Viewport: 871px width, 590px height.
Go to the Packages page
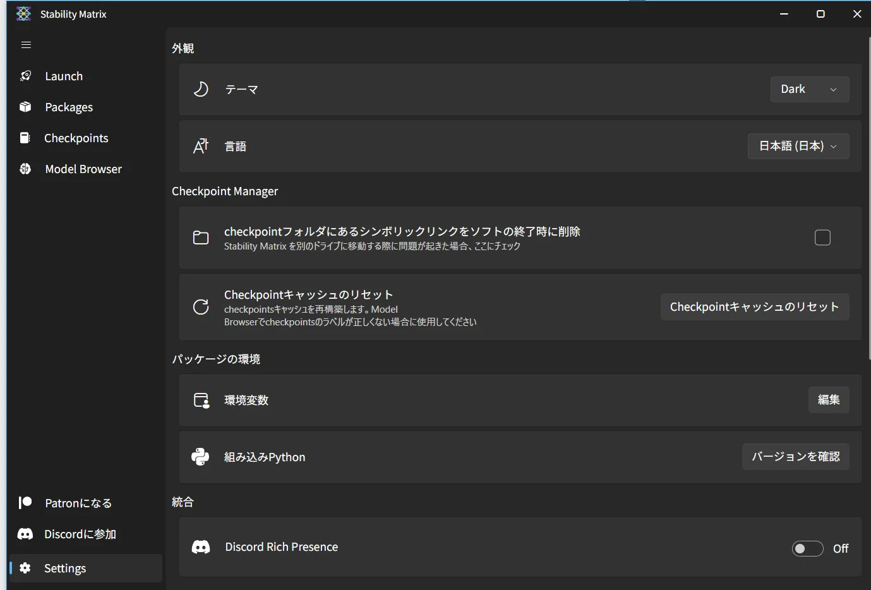coord(86,107)
